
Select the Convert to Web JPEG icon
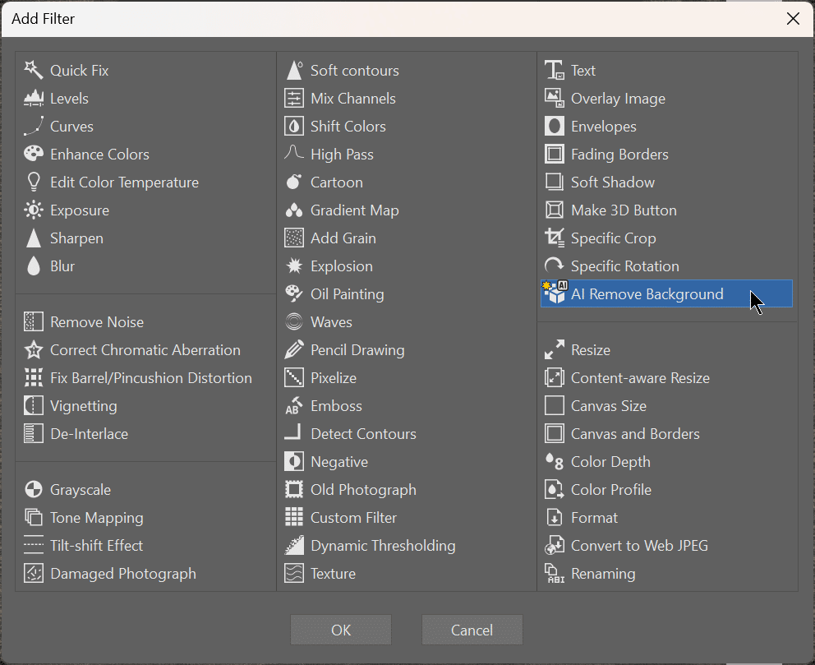(555, 545)
